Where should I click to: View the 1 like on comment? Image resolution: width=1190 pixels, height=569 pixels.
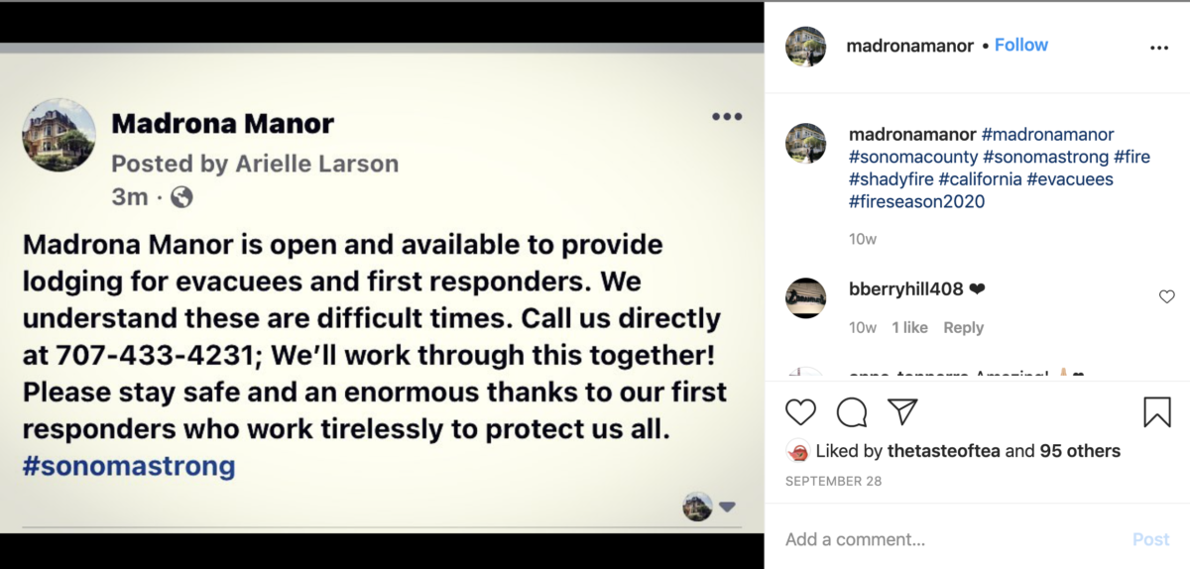click(x=909, y=328)
